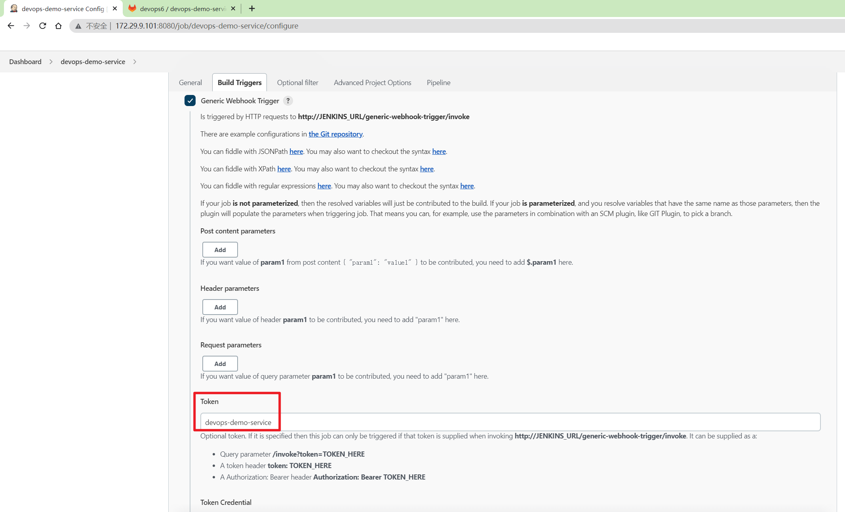This screenshot has width=845, height=512.
Task: Show help for Generic Webhook Trigger
Action: 288,101
